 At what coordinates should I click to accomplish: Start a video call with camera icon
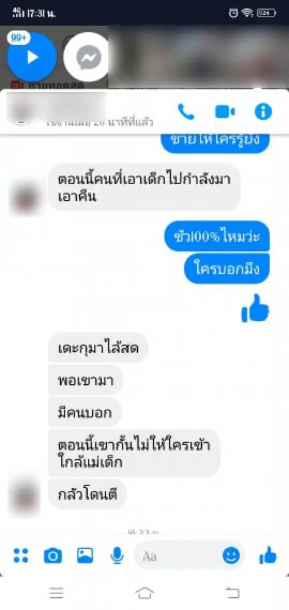[225, 112]
